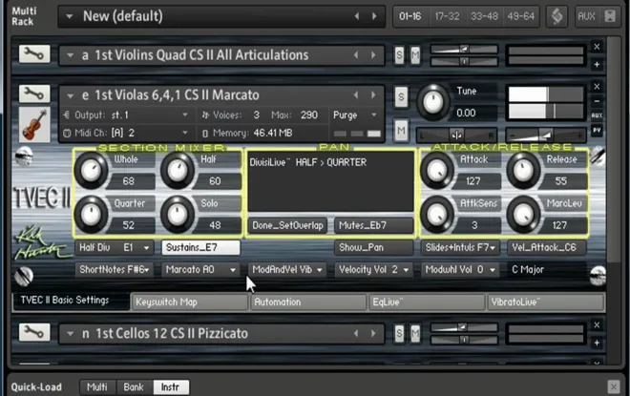Go to next multi rack preset
The width and height of the screenshot is (630, 396).
374,16
